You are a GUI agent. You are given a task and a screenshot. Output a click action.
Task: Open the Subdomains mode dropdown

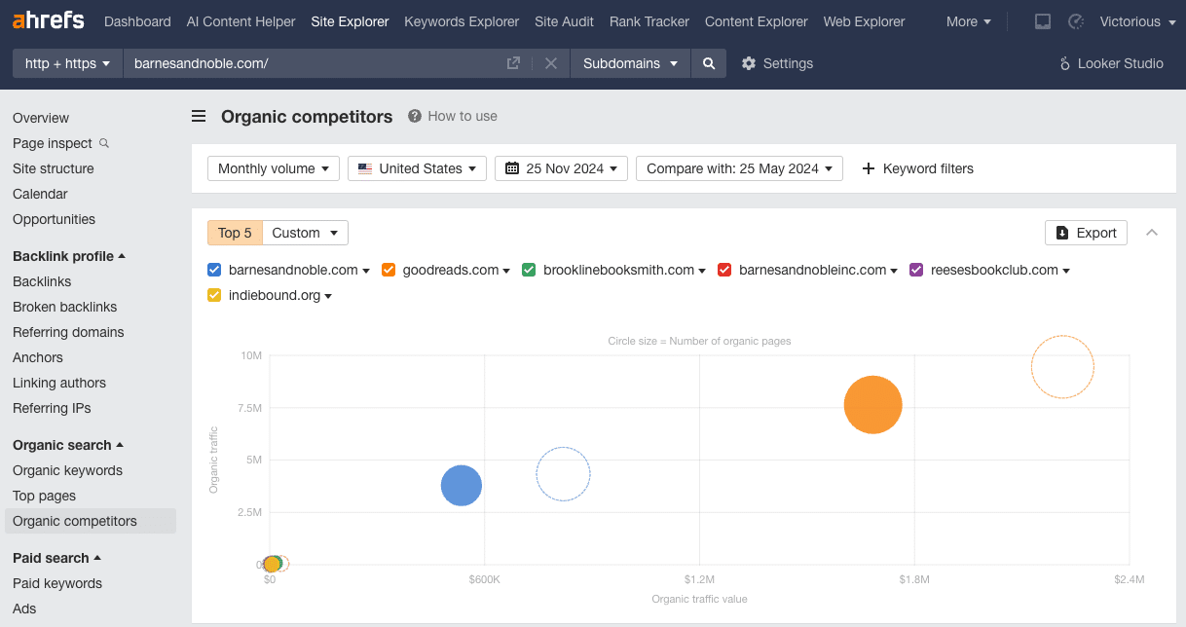(630, 63)
